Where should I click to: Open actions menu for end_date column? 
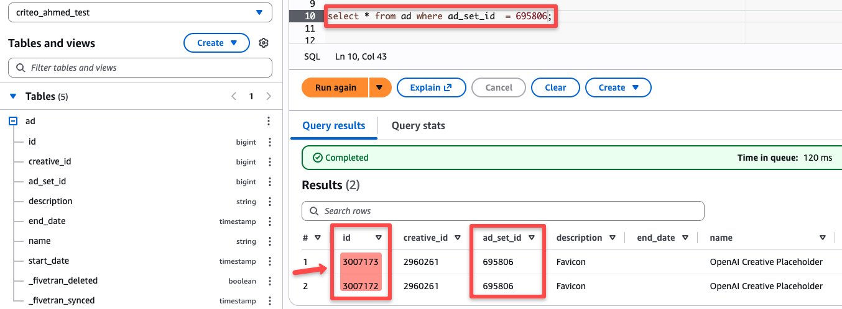point(270,222)
